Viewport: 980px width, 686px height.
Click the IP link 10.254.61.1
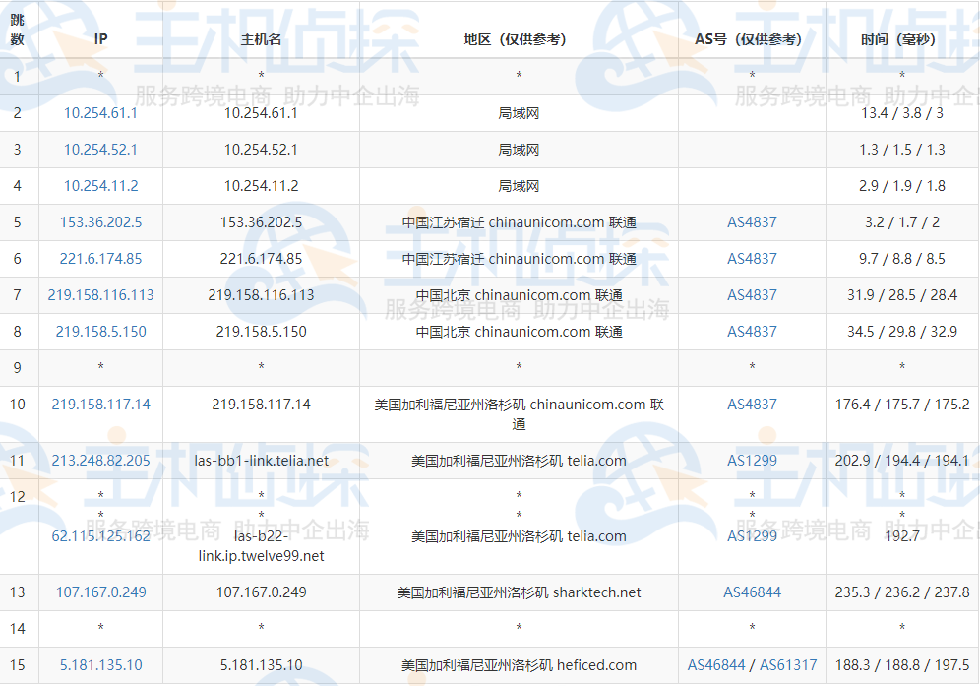click(98, 112)
